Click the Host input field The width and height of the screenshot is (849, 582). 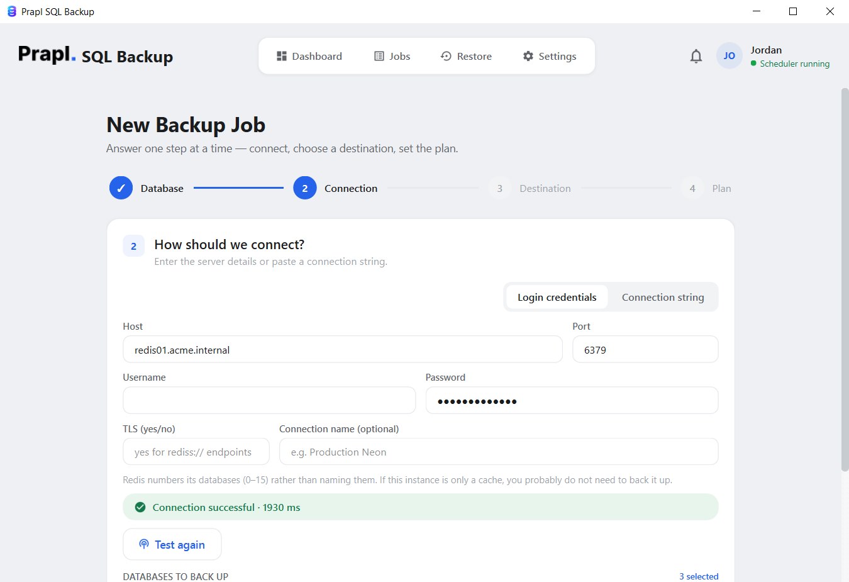[x=343, y=349]
